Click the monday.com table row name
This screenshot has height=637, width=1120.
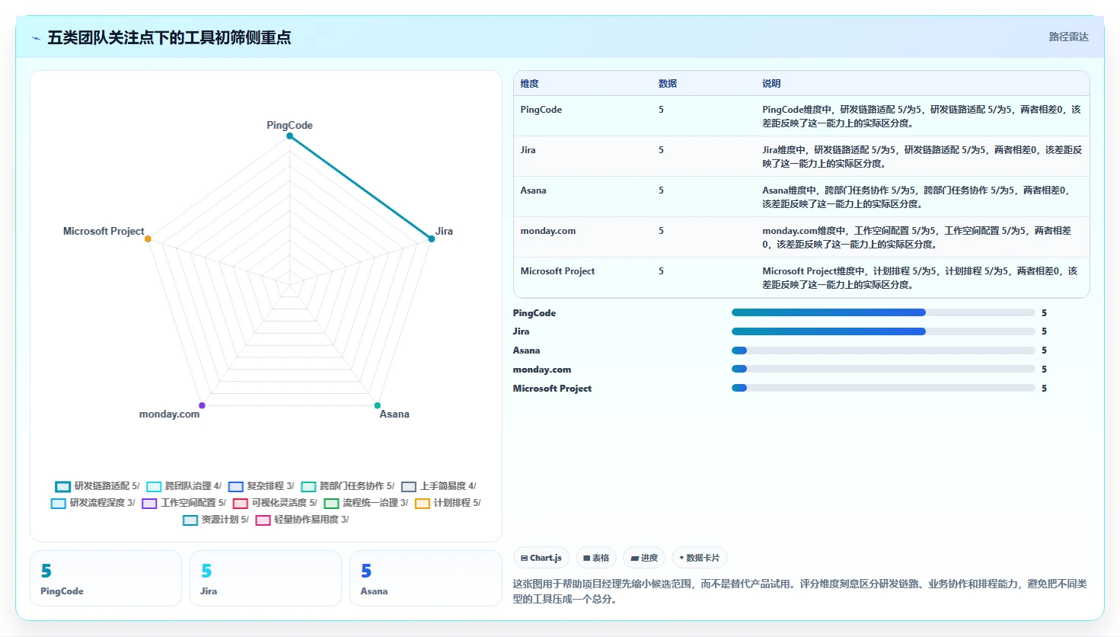tap(547, 231)
